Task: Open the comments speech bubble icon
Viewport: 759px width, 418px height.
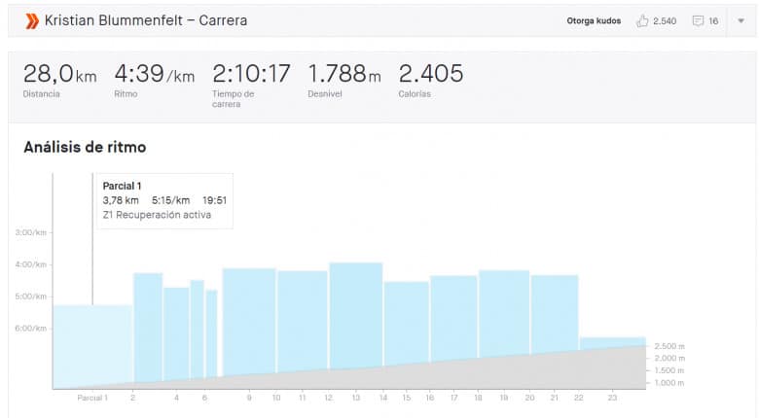Action: coord(698,20)
